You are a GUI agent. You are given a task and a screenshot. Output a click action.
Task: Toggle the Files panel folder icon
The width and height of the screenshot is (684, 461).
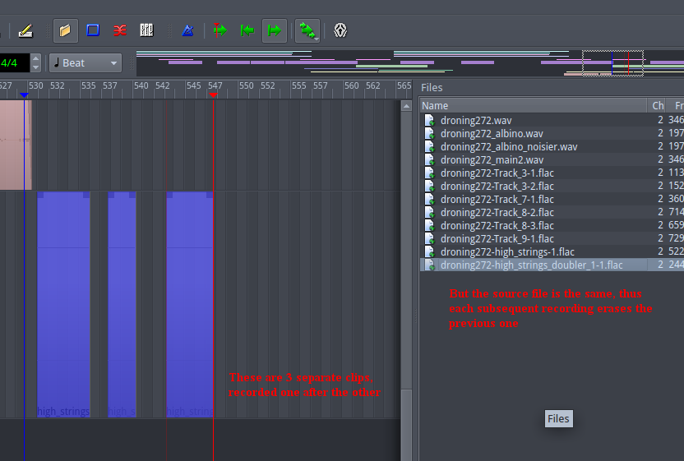66,30
